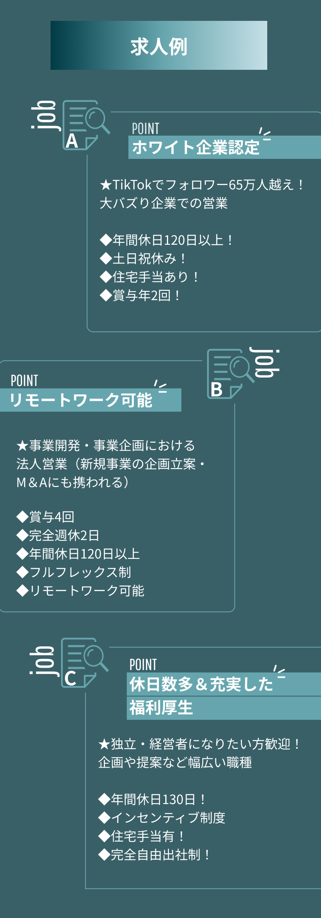Click the rotated "job" label next to C
Viewport: 321px width, 918px height.
[x=42, y=660]
